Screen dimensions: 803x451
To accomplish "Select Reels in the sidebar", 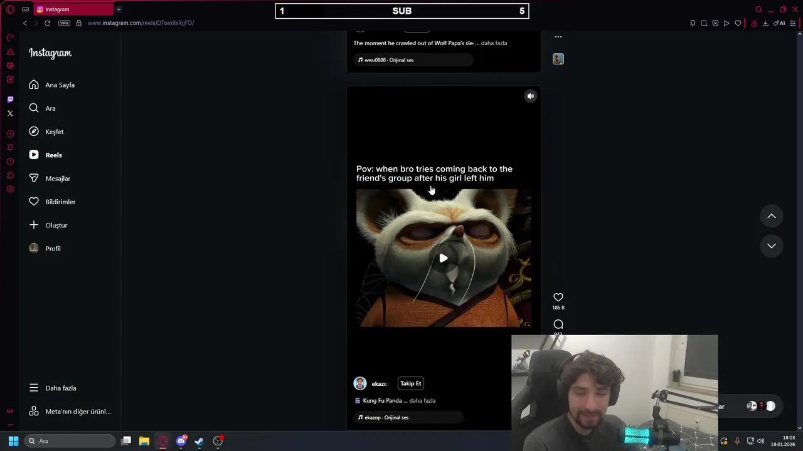I will coord(45,155).
